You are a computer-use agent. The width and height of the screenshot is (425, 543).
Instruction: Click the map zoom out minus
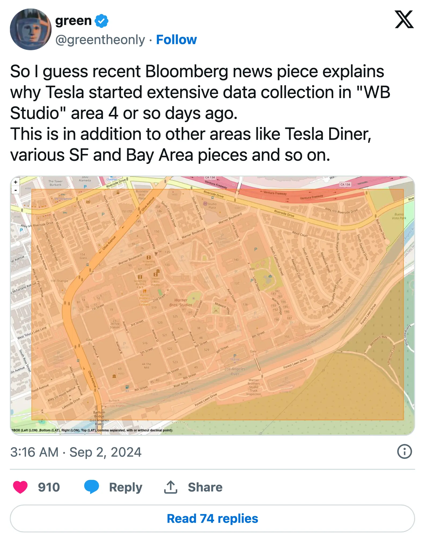[16, 190]
